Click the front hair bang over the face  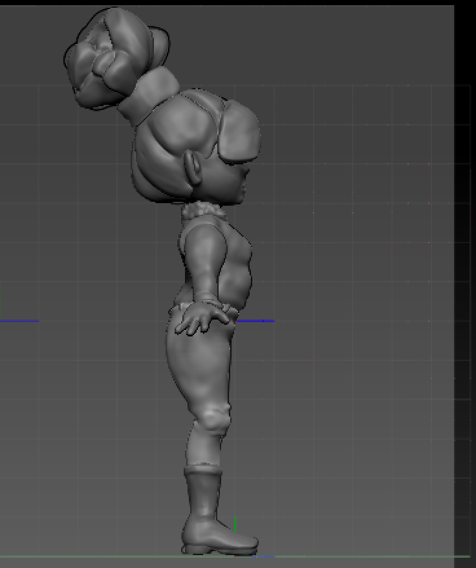239,132
